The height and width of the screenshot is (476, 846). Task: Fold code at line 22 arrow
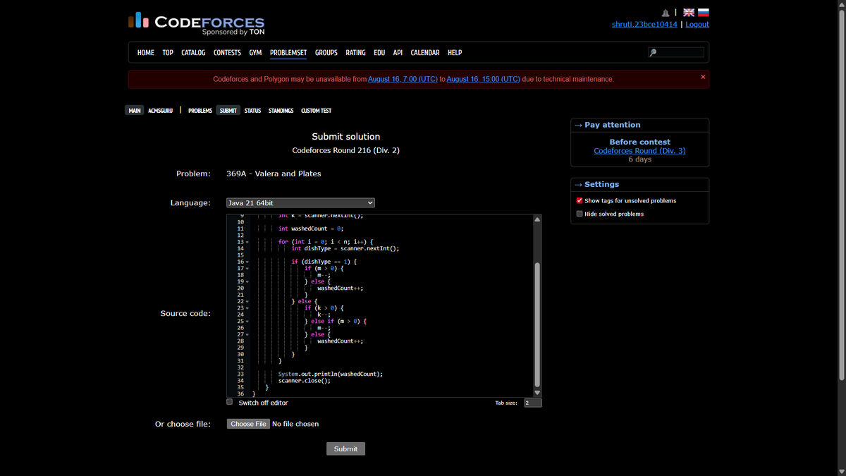(248, 302)
